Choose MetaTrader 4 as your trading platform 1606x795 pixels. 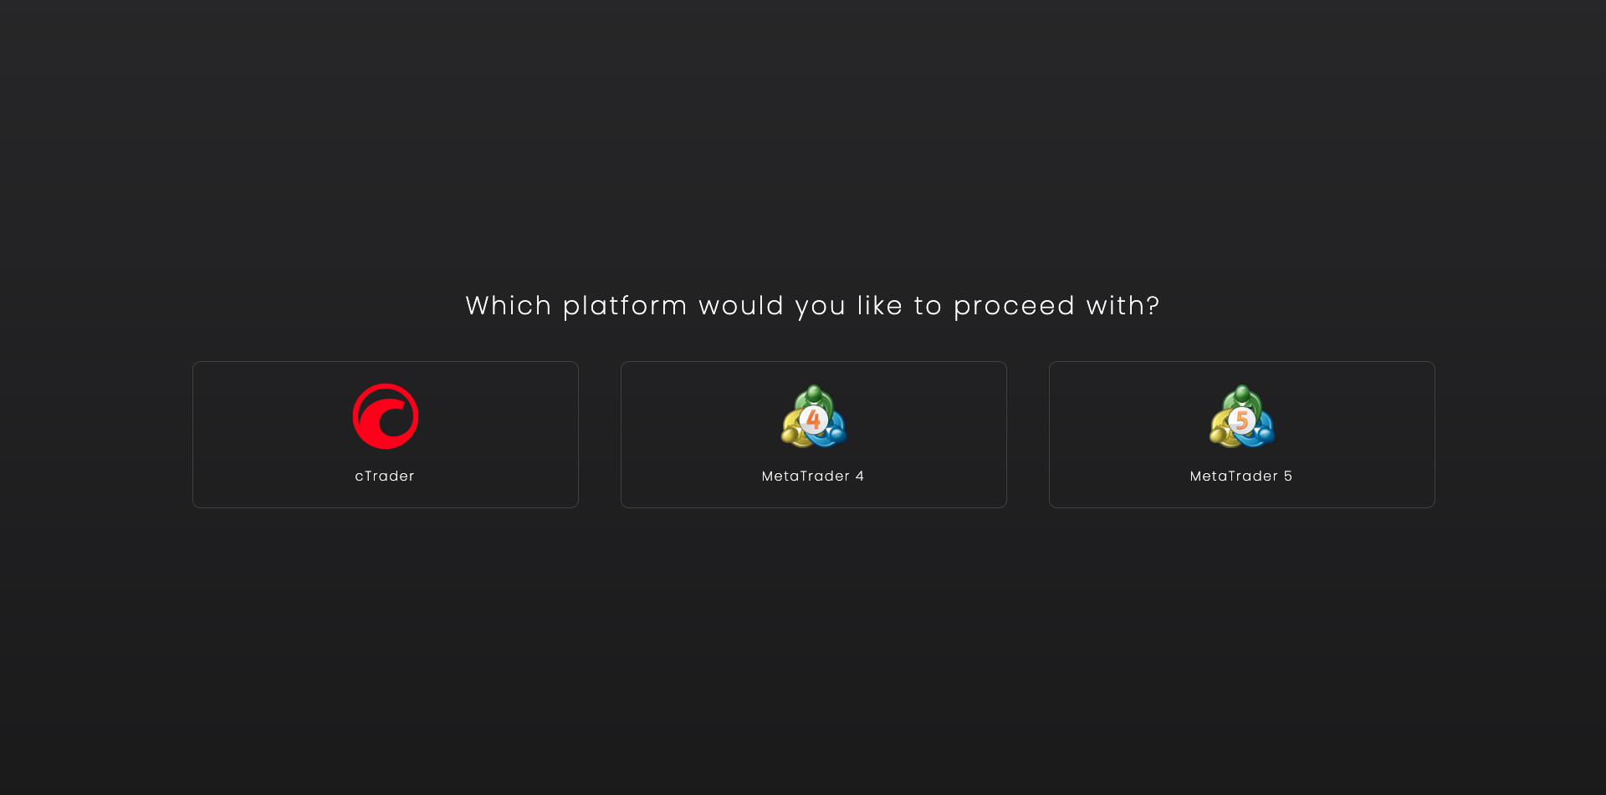813,434
